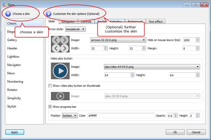Close the Skins dialog window
The height and width of the screenshot is (140, 211).
(204, 5)
